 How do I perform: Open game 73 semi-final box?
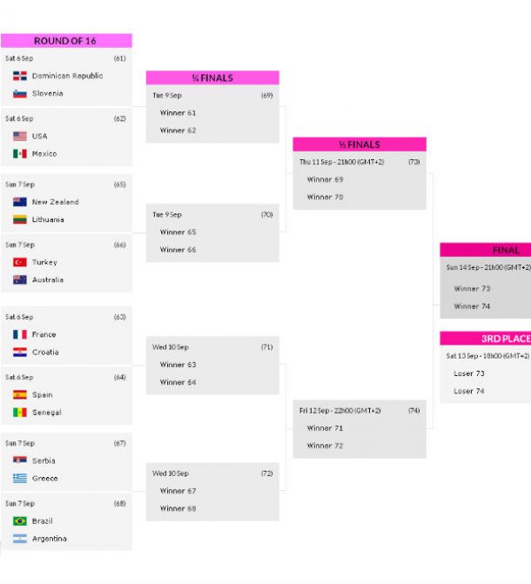pyautogui.click(x=360, y=180)
